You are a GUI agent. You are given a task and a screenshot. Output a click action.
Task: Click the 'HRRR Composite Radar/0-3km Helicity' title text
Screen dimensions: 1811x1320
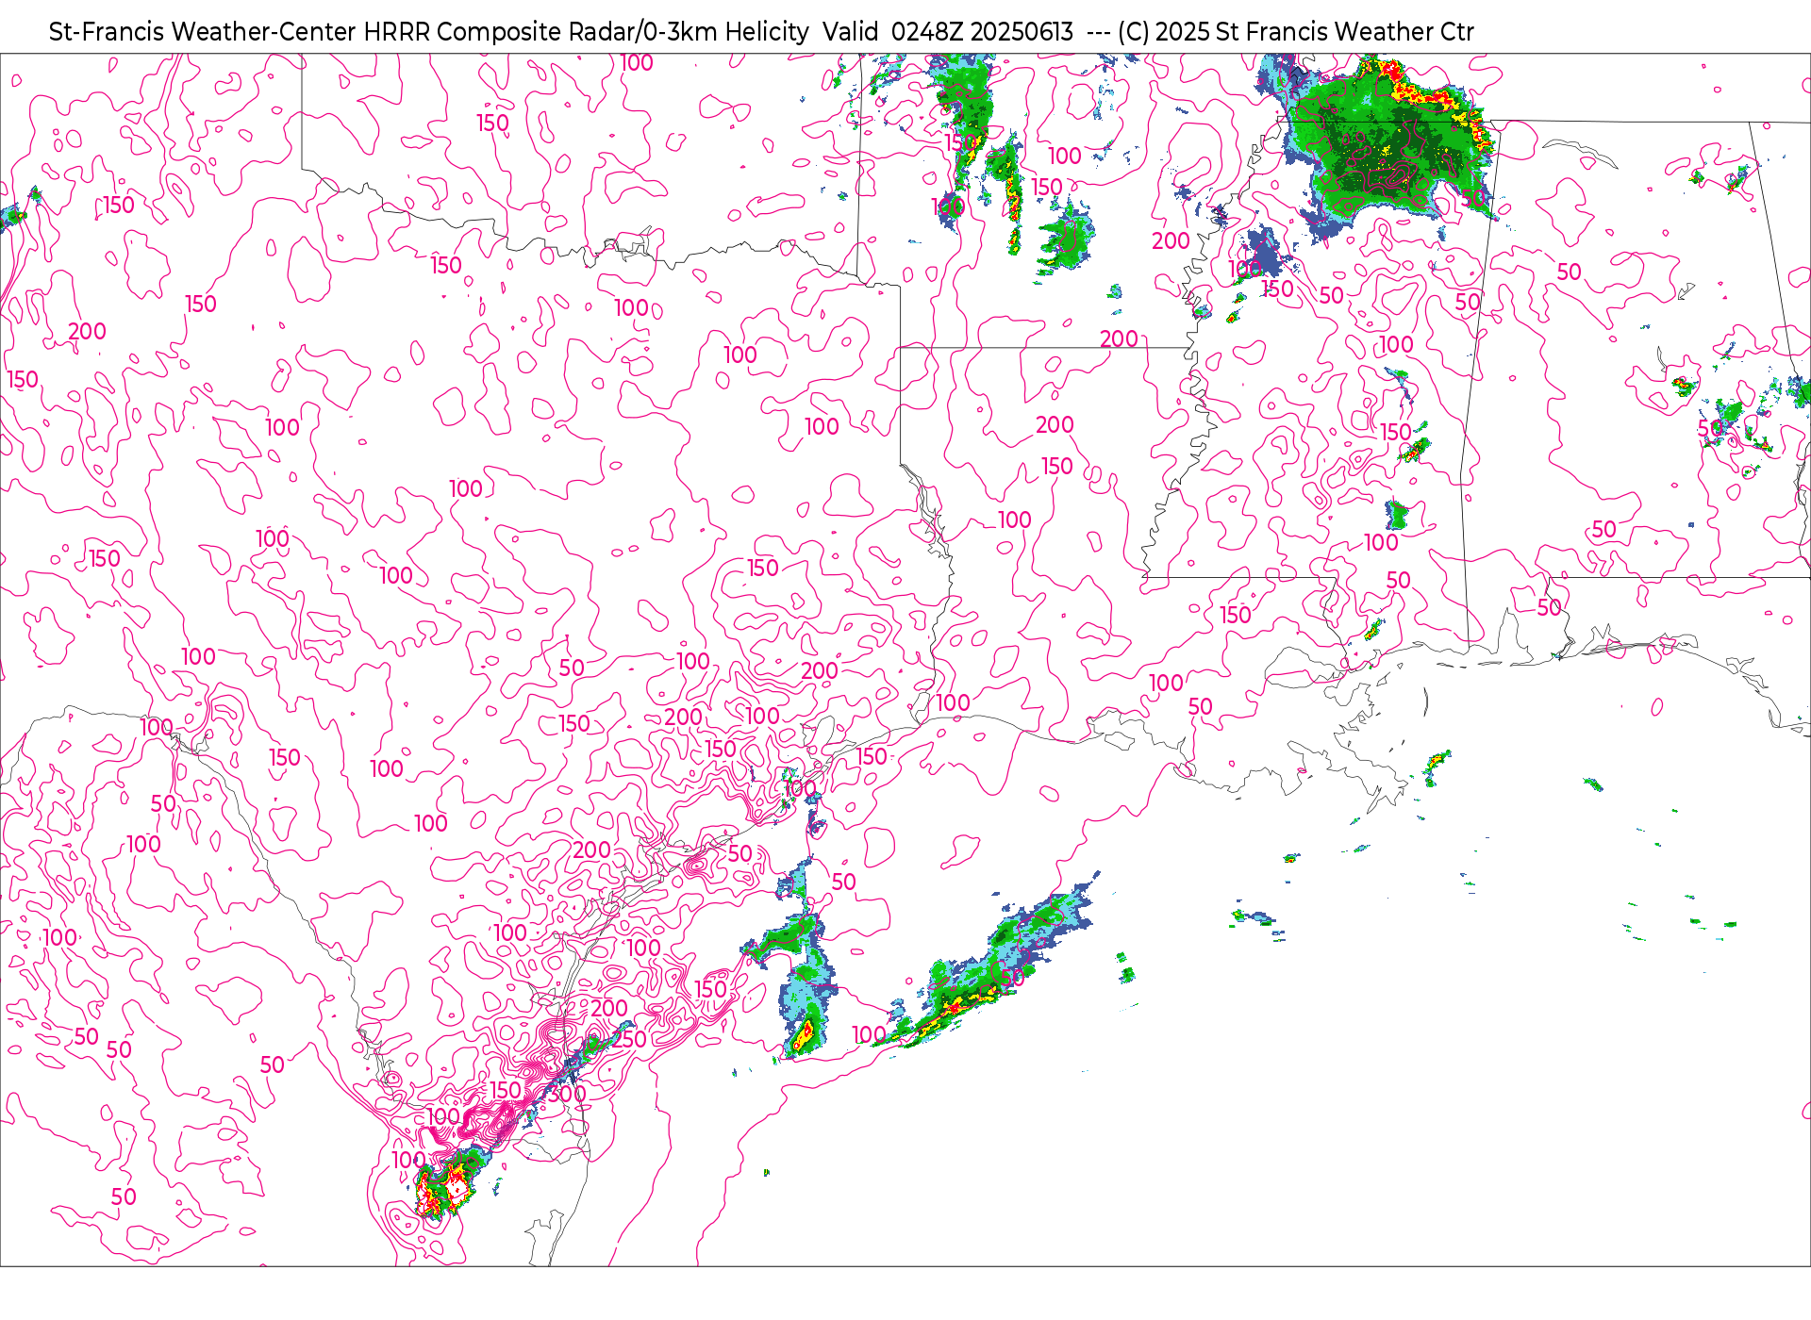(x=586, y=32)
